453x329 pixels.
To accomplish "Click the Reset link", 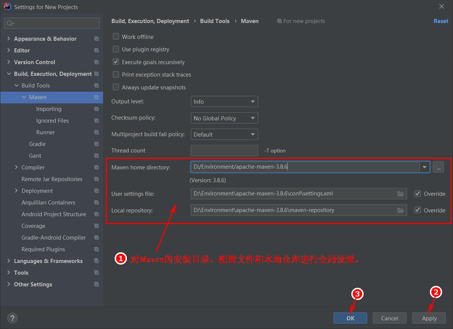I will pos(441,21).
